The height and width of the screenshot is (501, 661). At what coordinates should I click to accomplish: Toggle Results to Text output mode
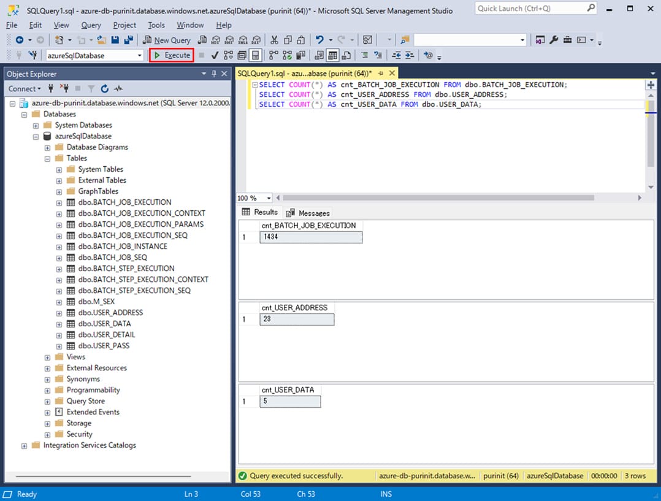point(319,55)
